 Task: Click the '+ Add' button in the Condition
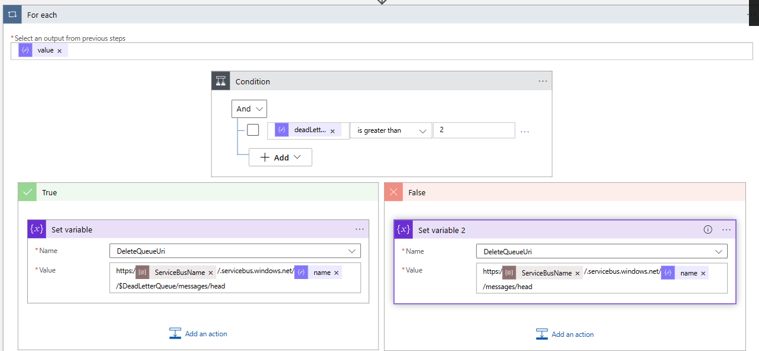[280, 157]
